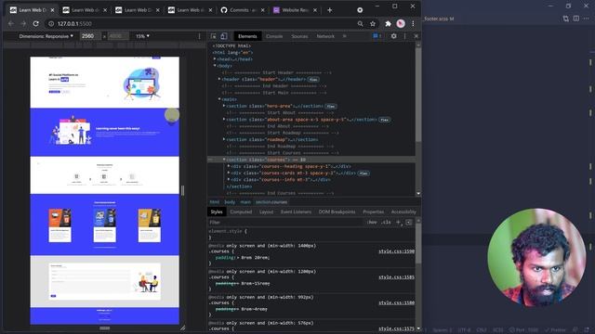Switch to the Website Res browser tab
Screen dimensions: 595x334
(296, 10)
